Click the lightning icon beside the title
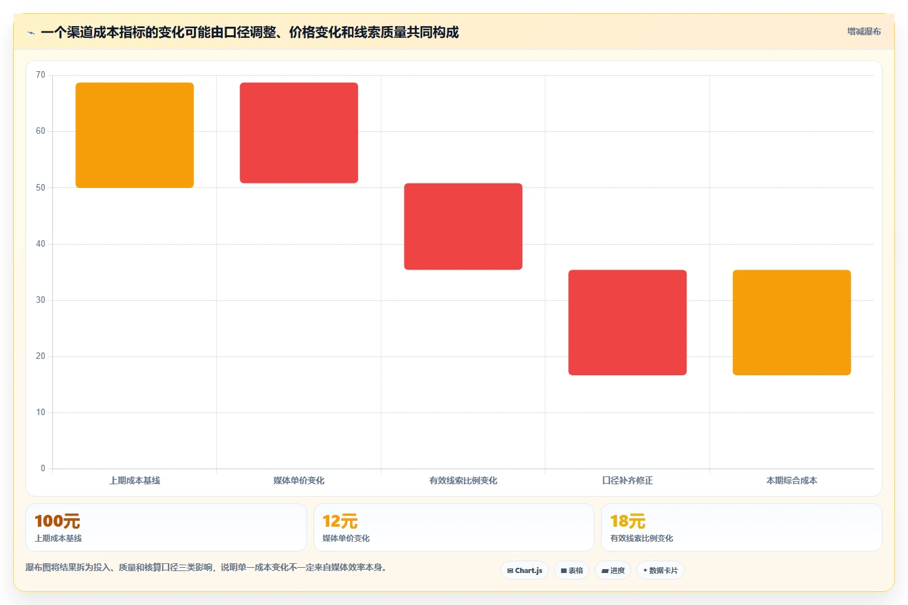Viewport: 908px width, 605px height. [31, 33]
